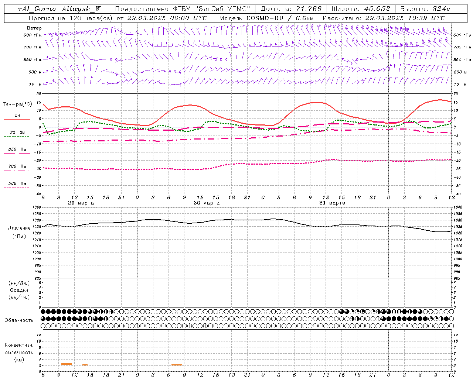Click the forecast start 29.03.2025 06:00 UTC

[167, 18]
